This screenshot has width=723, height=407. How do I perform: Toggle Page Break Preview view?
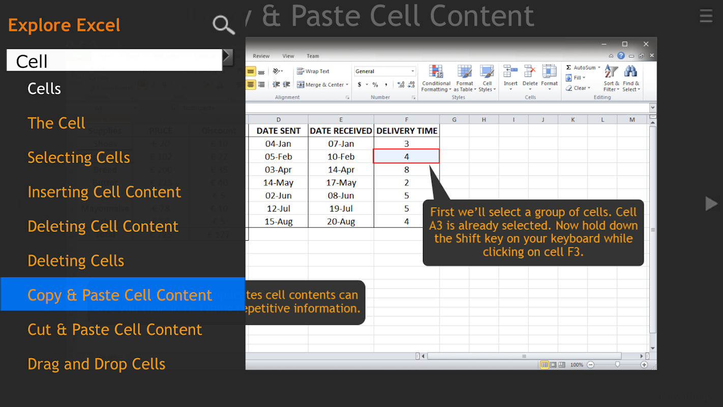point(562,365)
